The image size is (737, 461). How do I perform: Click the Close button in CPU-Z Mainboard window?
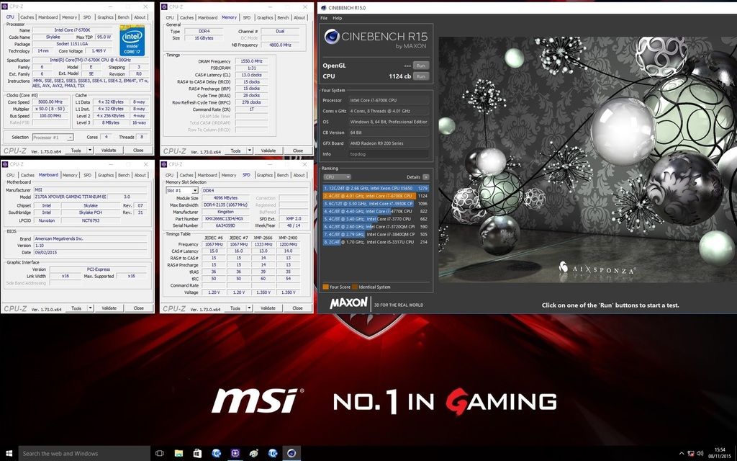138,308
